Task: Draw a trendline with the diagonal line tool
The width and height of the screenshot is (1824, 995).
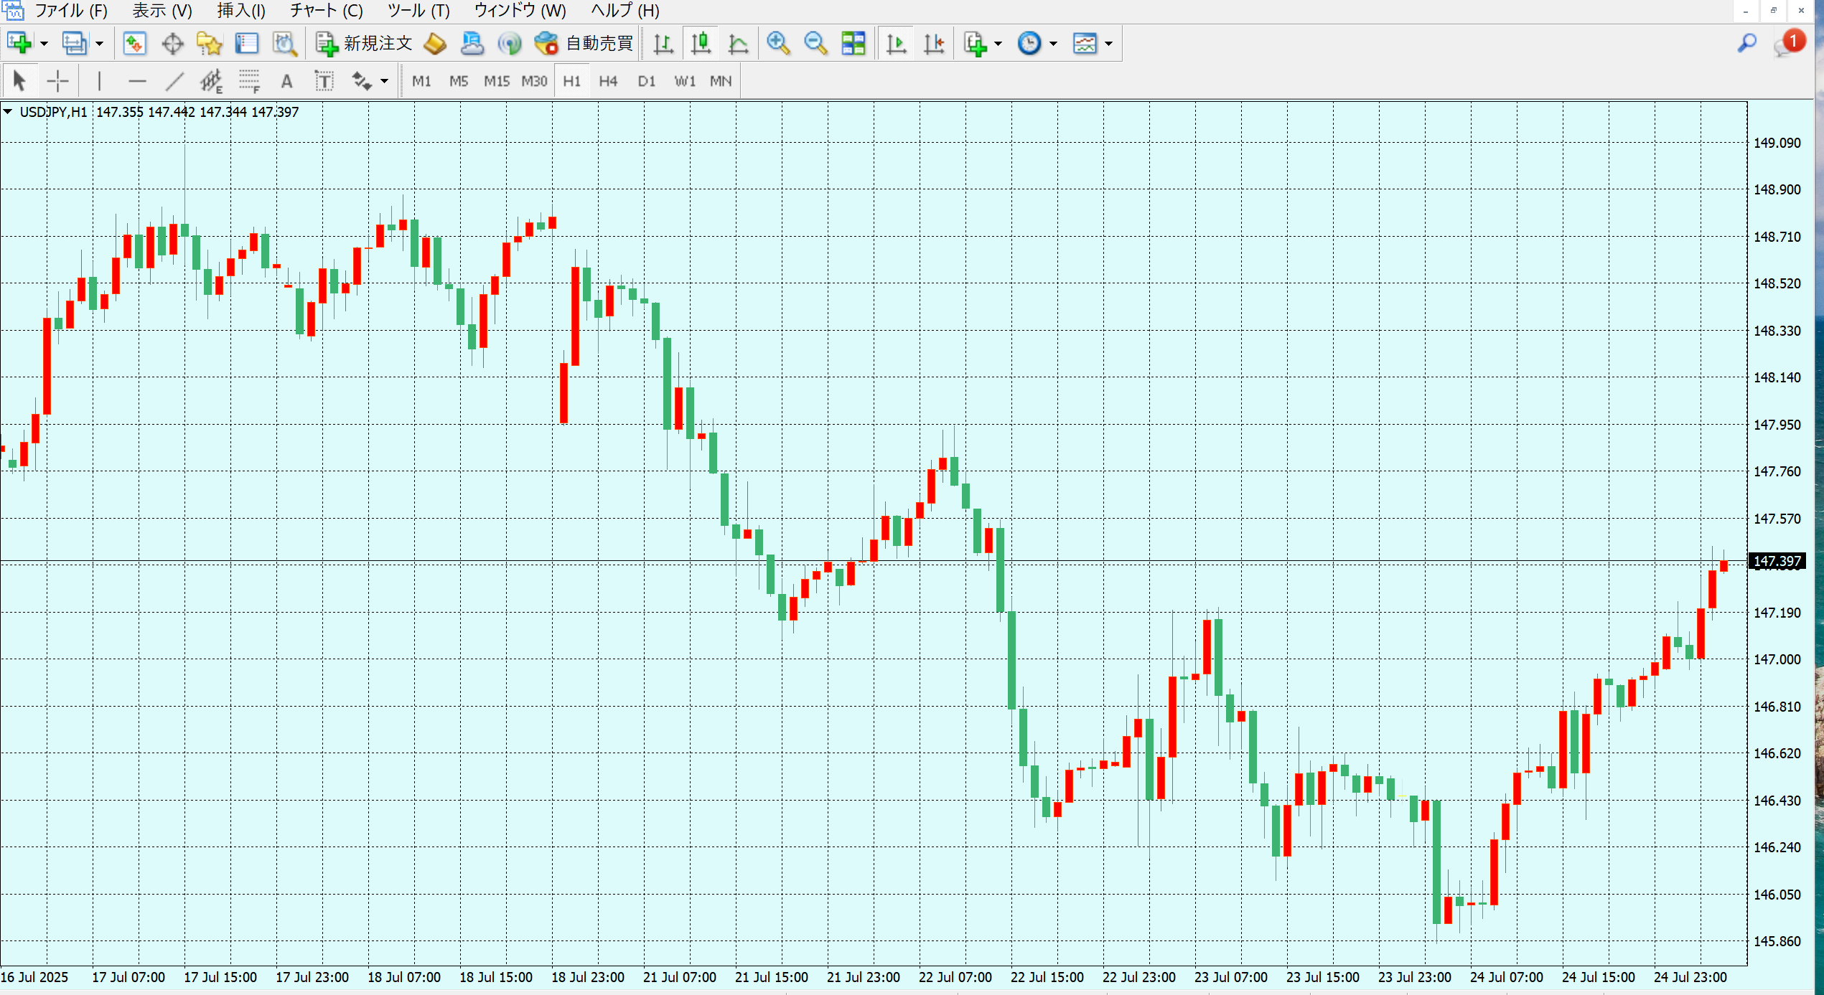Action: (174, 81)
